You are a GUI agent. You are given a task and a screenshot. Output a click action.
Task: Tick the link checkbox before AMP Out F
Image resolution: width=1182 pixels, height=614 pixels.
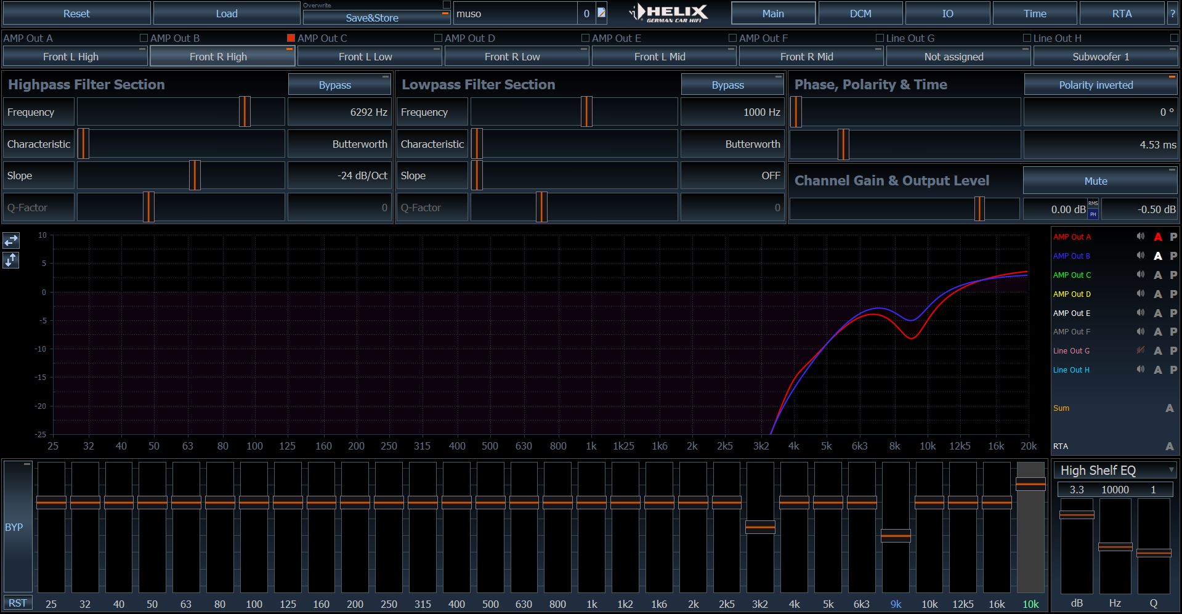[x=732, y=38]
